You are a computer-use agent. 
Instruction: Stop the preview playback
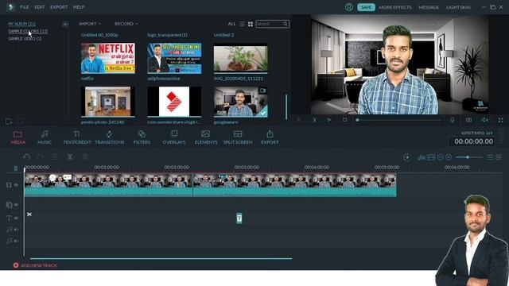[x=344, y=120]
